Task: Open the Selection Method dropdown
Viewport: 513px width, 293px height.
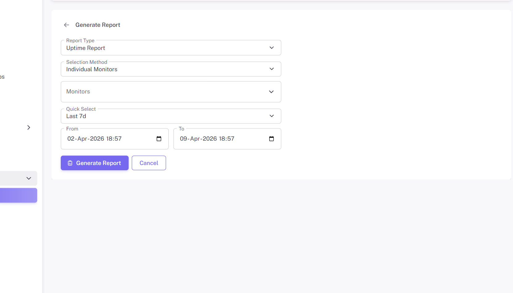Action: pyautogui.click(x=171, y=69)
